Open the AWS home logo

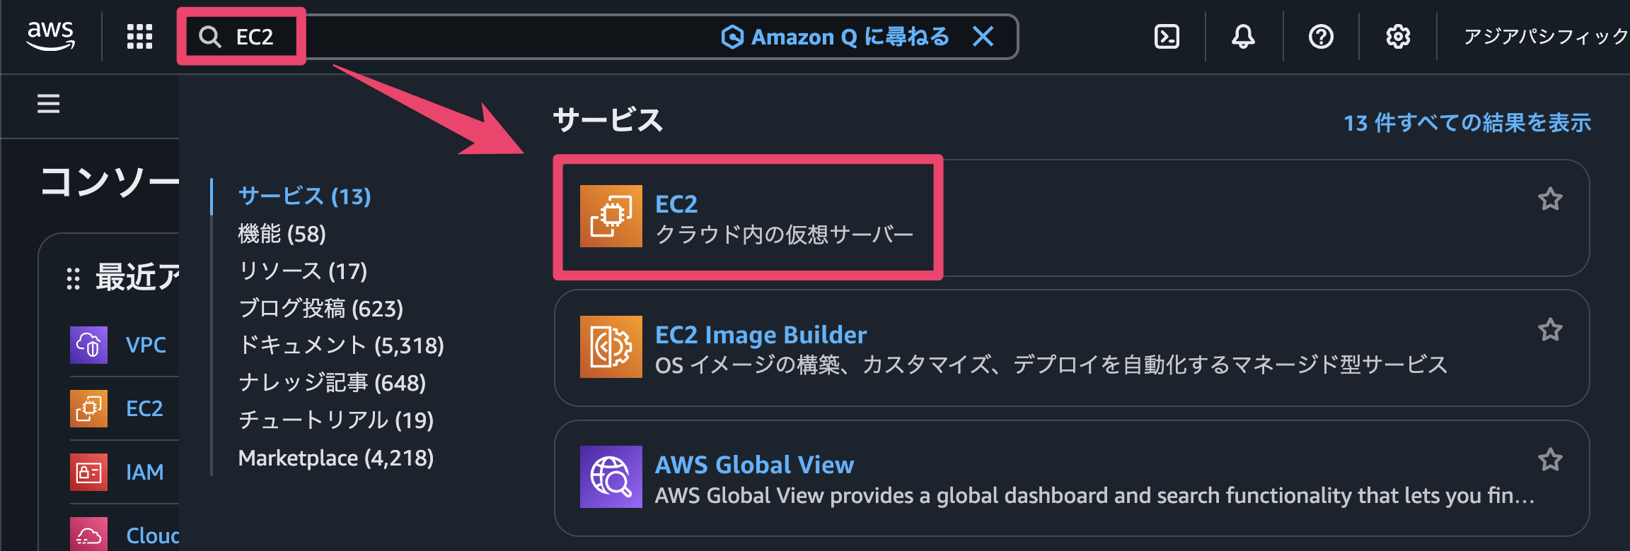[50, 35]
